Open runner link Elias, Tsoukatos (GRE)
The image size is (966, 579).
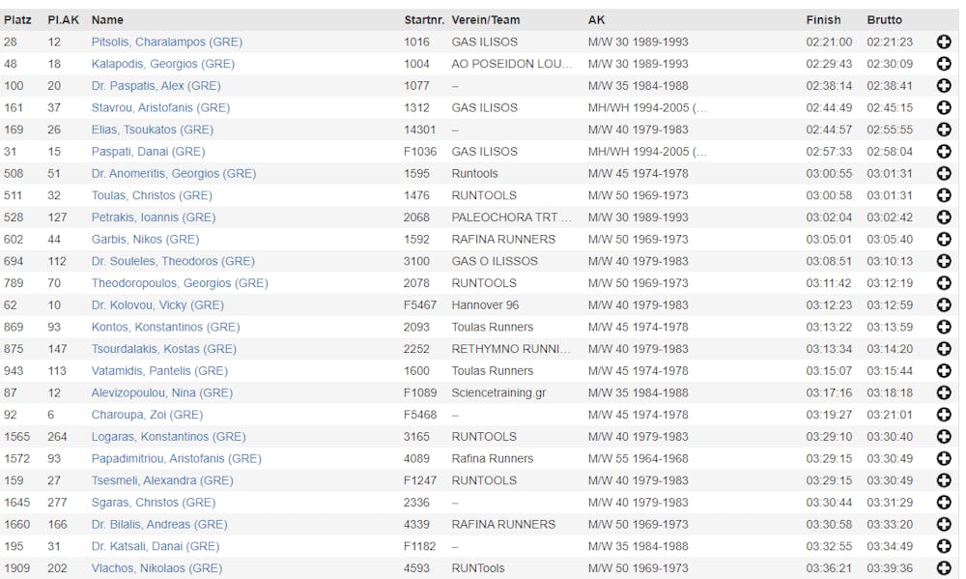[152, 130]
